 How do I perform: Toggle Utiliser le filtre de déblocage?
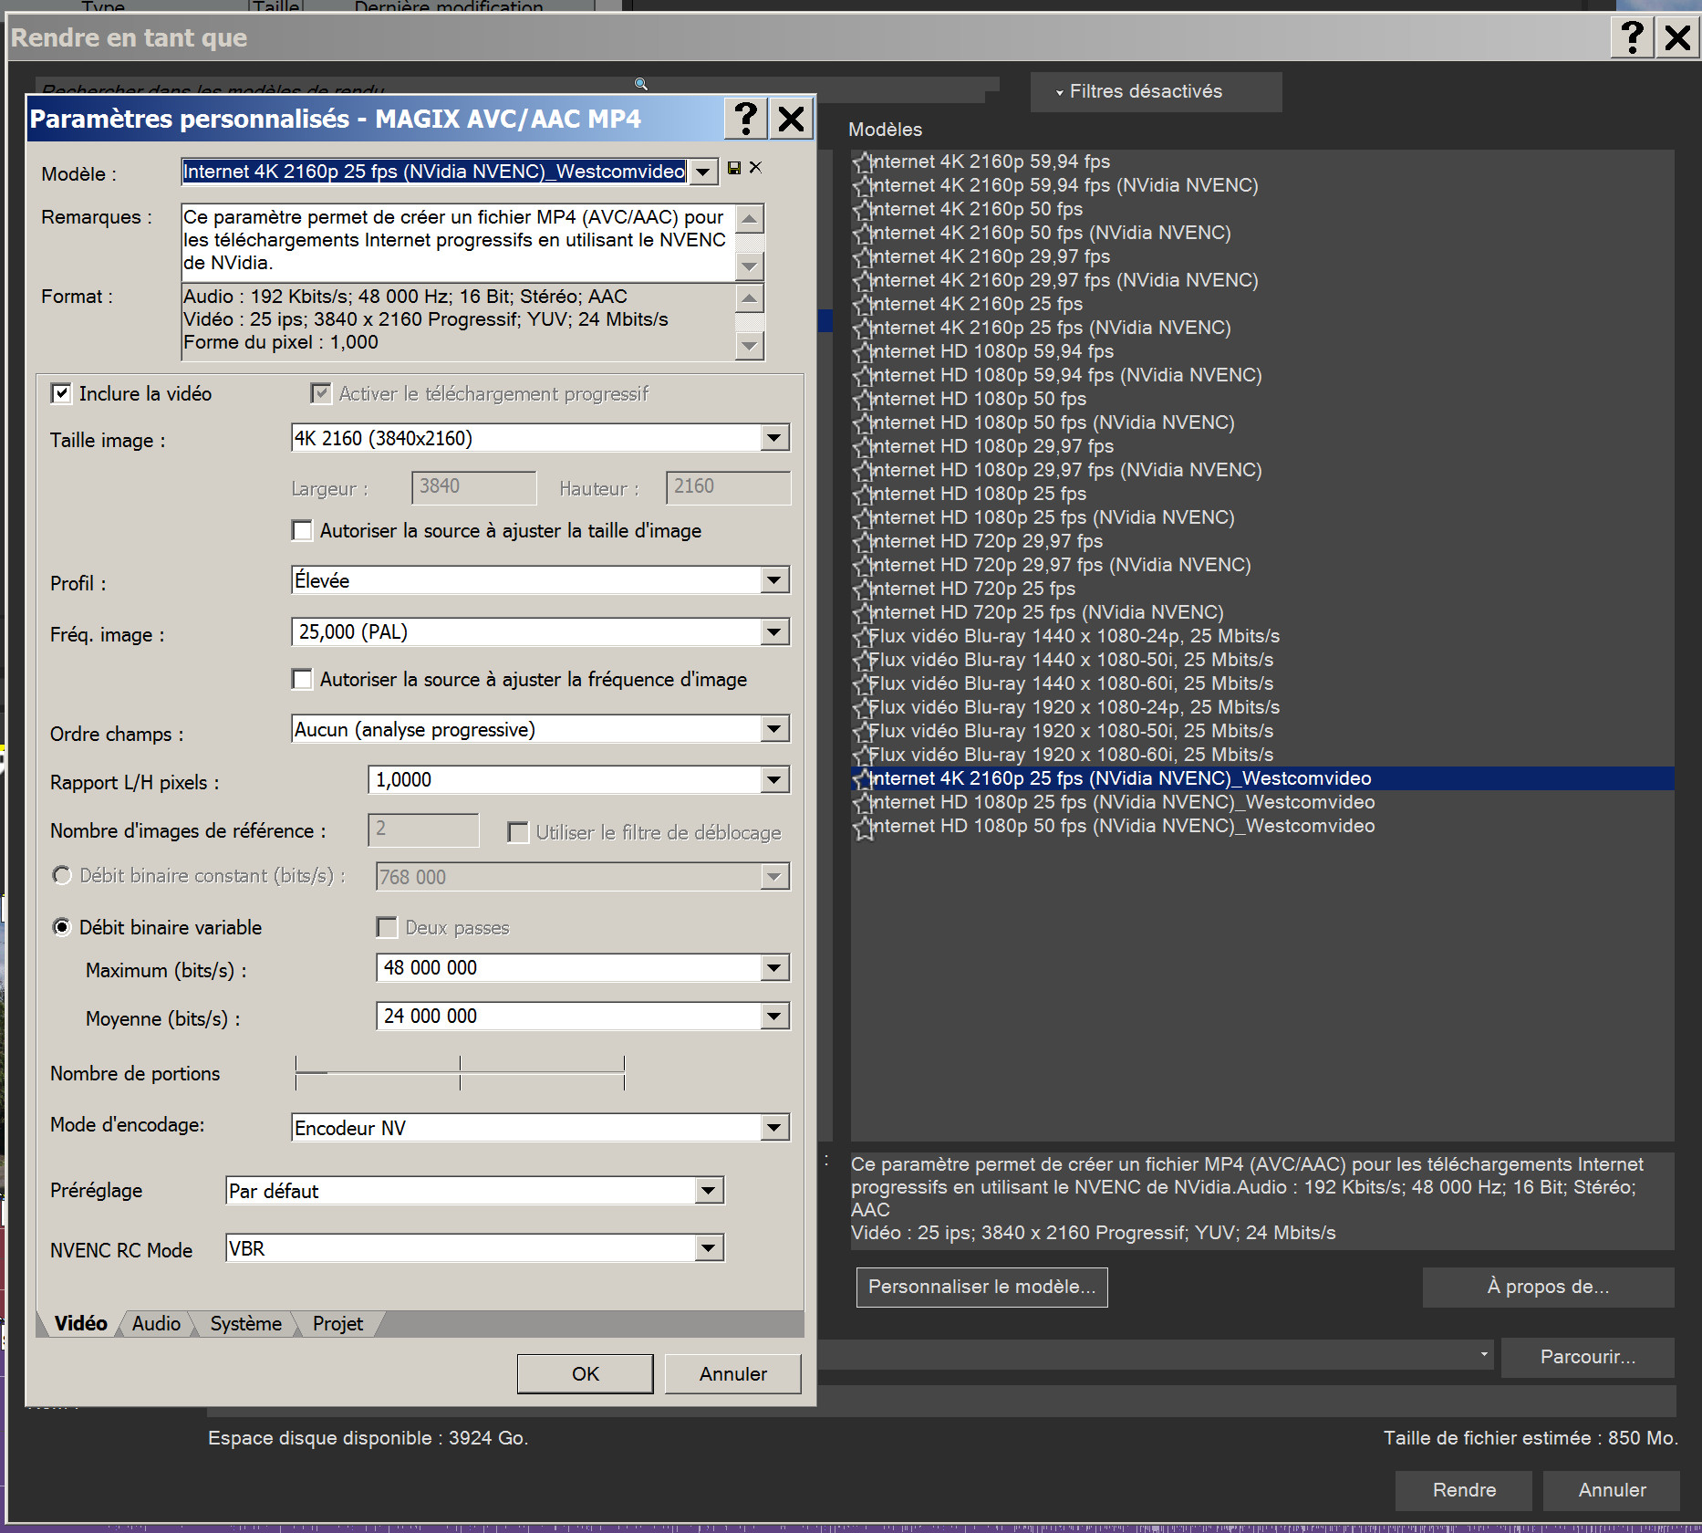pyautogui.click(x=518, y=832)
